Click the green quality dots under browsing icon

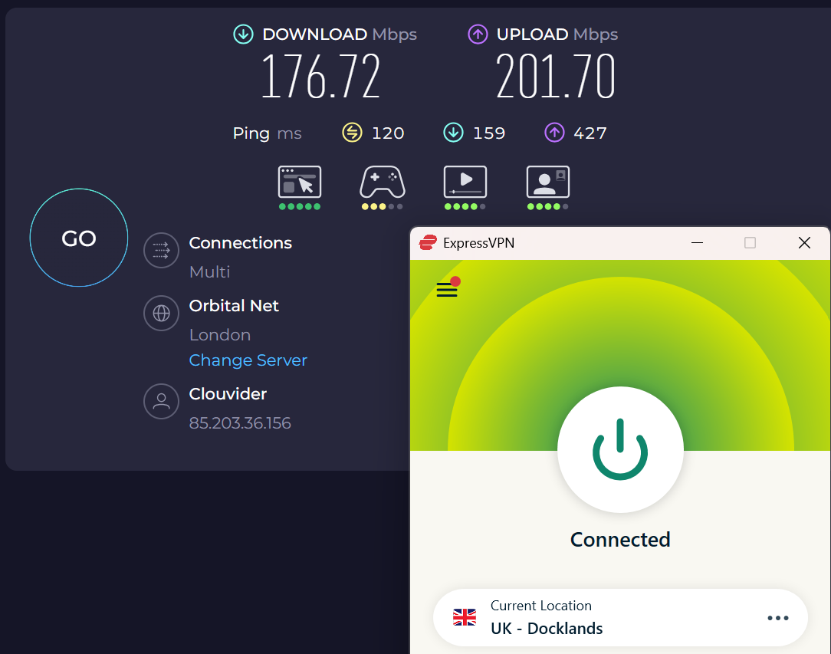coord(300,207)
